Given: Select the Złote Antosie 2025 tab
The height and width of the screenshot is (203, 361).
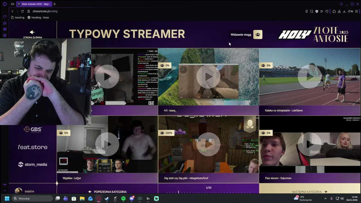Looking at the screenshot, I should coord(34,4).
